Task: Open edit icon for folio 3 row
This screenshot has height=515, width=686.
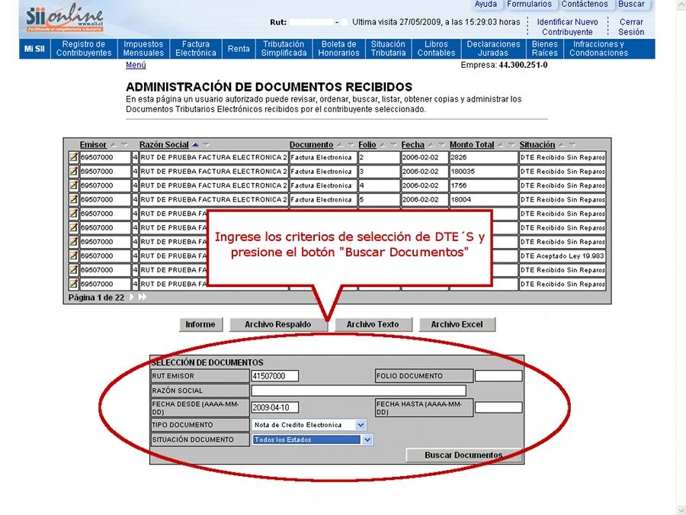Action: [x=73, y=171]
